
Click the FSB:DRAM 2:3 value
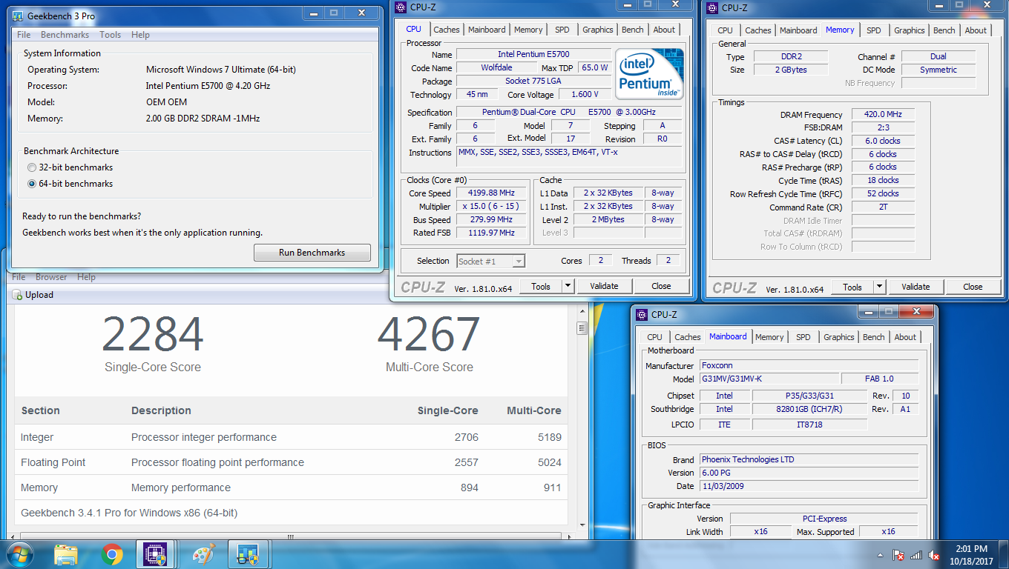883,127
